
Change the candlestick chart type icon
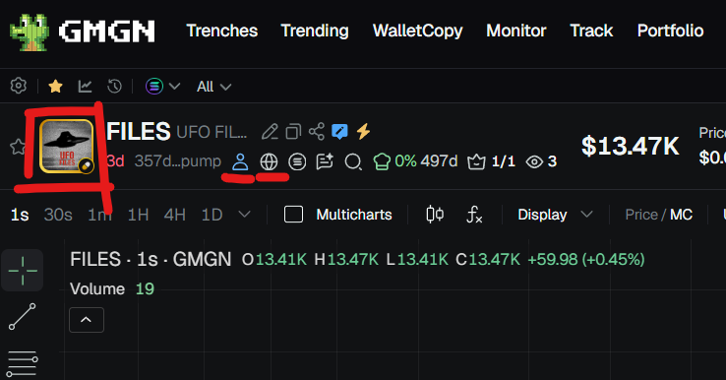435,215
